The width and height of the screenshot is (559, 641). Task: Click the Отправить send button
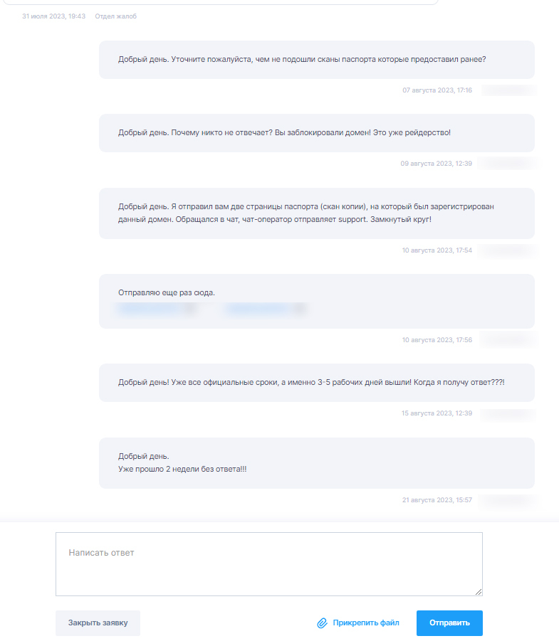[x=449, y=623]
